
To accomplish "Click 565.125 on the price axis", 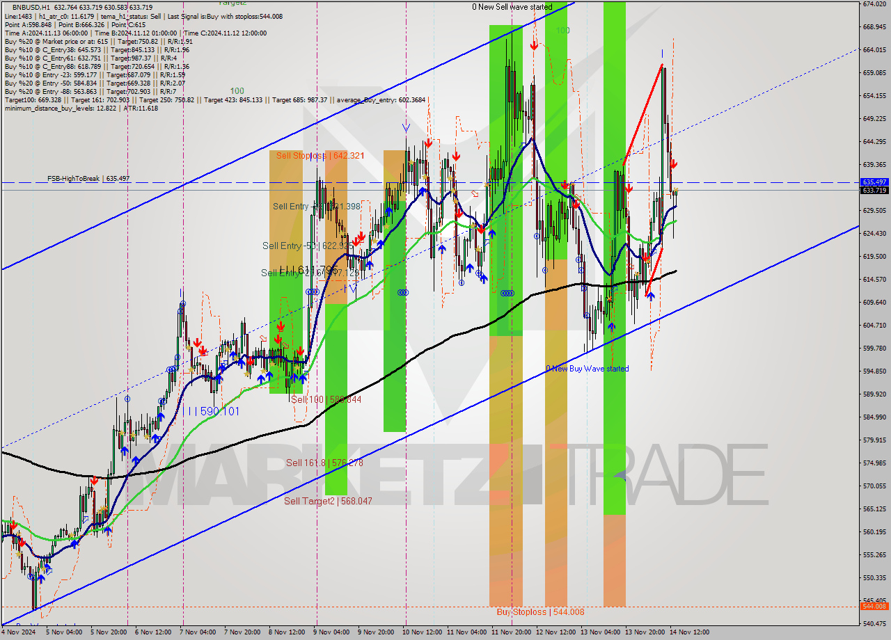I will (x=874, y=509).
